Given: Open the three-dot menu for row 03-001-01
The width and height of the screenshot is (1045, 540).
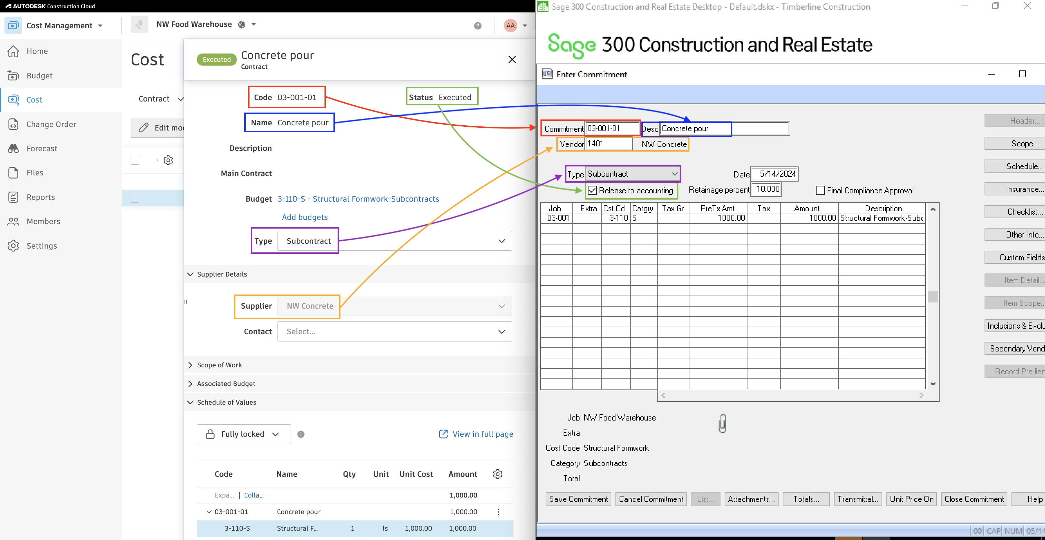Looking at the screenshot, I should pos(498,512).
